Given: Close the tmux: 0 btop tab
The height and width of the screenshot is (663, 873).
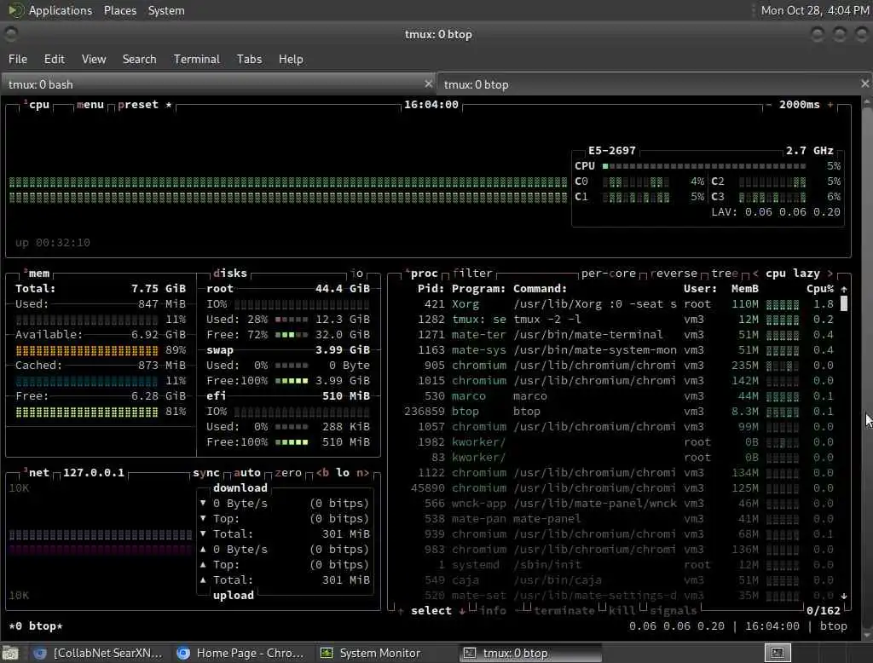Looking at the screenshot, I should (x=864, y=84).
